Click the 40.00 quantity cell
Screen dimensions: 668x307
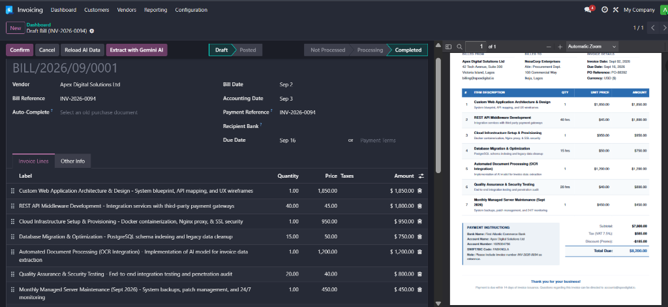(x=292, y=206)
